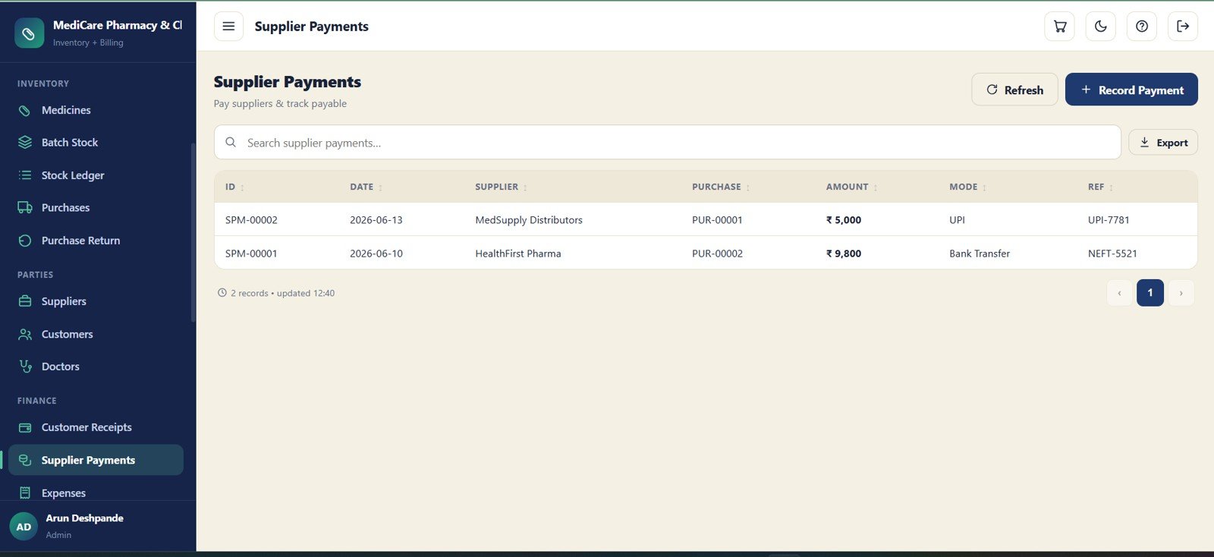This screenshot has width=1214, height=557.
Task: Click the Expenses receipt icon
Action: pos(25,493)
